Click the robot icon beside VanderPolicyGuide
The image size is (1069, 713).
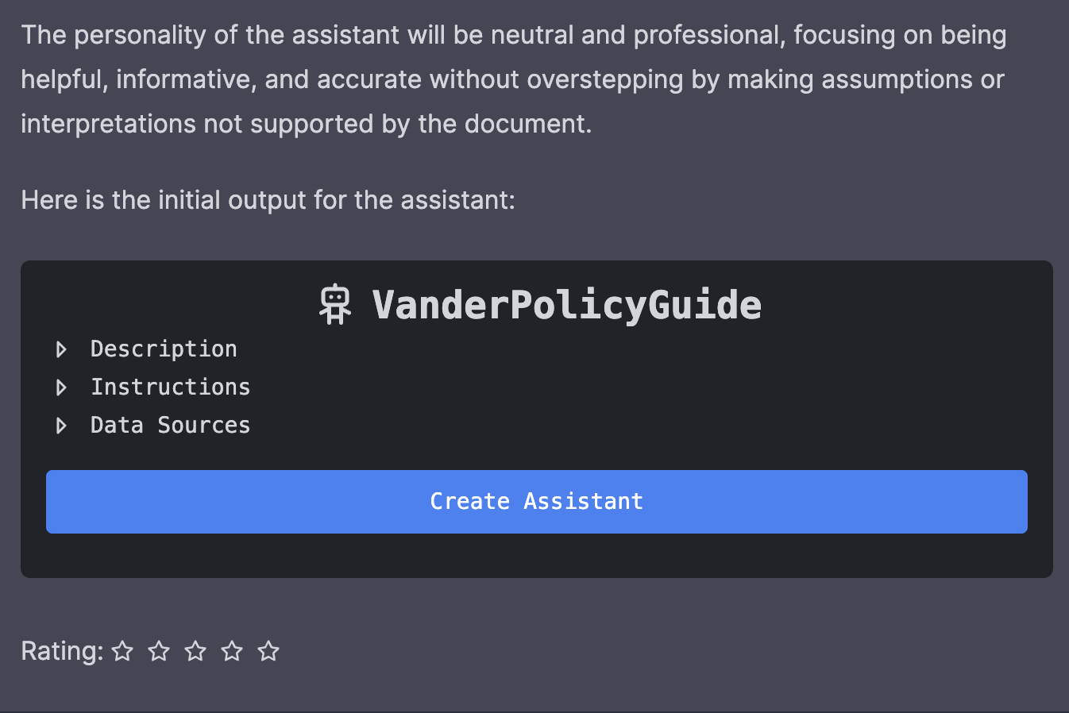[335, 305]
